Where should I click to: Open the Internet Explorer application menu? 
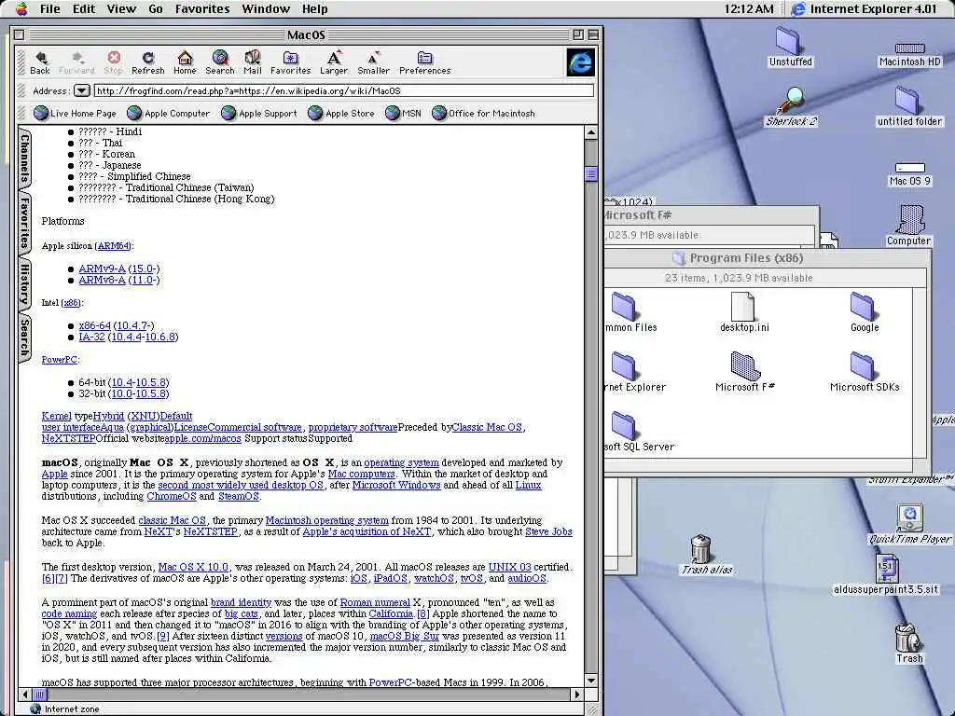point(865,8)
